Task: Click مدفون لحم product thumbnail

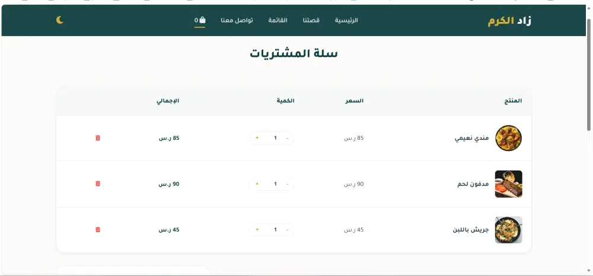Action: coord(509,184)
